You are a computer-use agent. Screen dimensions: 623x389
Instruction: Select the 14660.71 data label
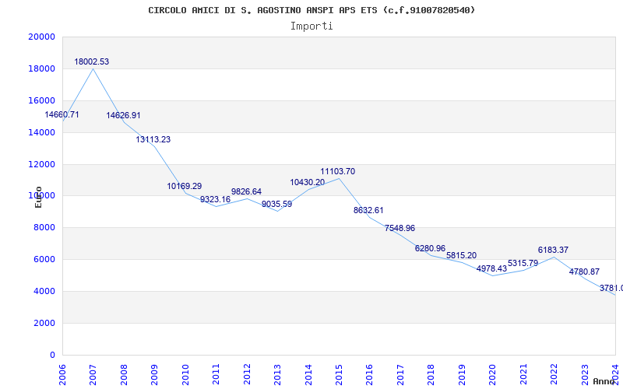click(x=62, y=114)
